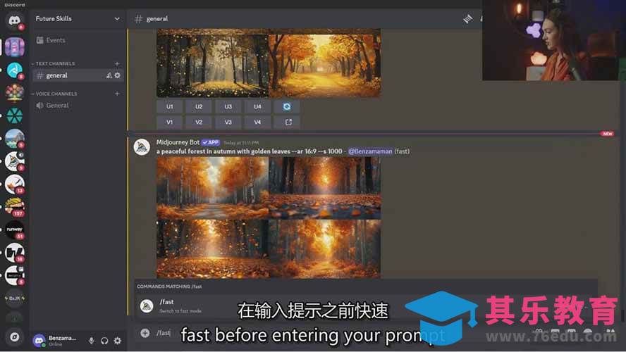Open the BxJK server folder

15,298
